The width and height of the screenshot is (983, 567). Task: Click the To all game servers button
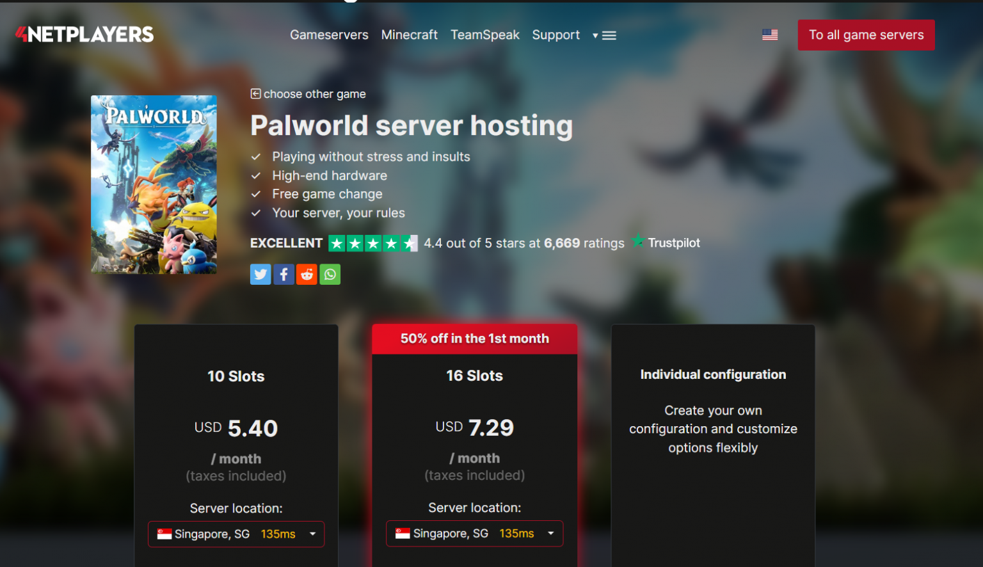866,35
